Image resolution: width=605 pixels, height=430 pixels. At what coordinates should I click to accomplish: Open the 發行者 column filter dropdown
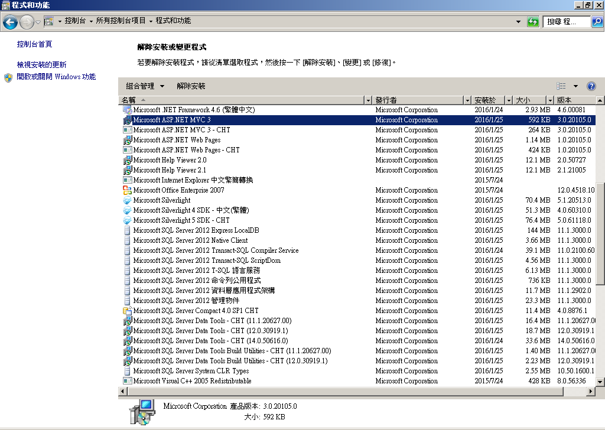click(x=467, y=100)
